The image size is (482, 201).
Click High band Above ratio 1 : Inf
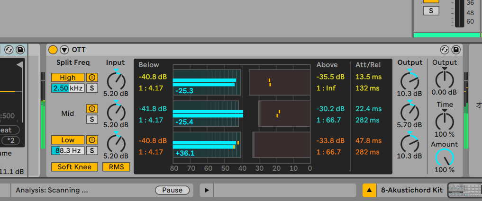pos(326,88)
